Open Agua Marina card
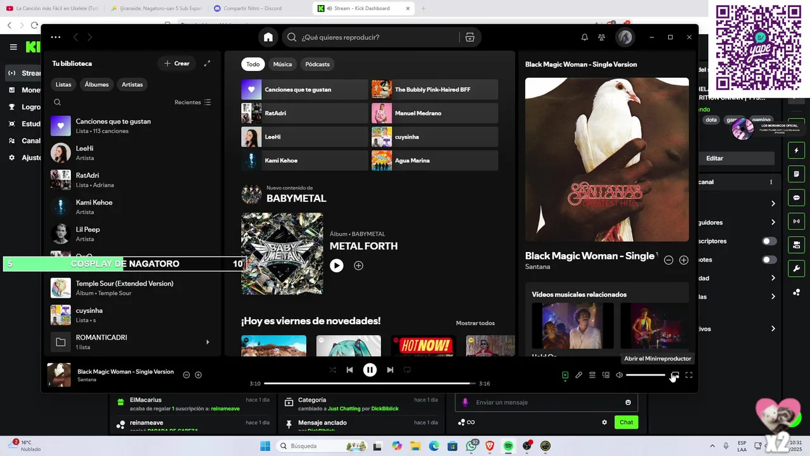Viewport: 810px width, 456px height. (435, 160)
